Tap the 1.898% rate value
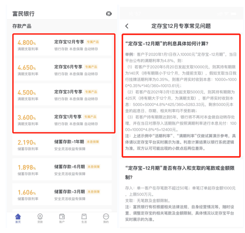 (x=27, y=167)
